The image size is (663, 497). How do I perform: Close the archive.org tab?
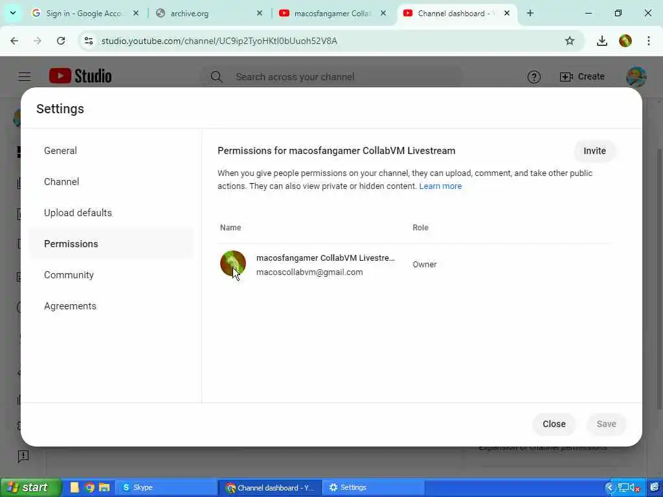[x=260, y=13]
